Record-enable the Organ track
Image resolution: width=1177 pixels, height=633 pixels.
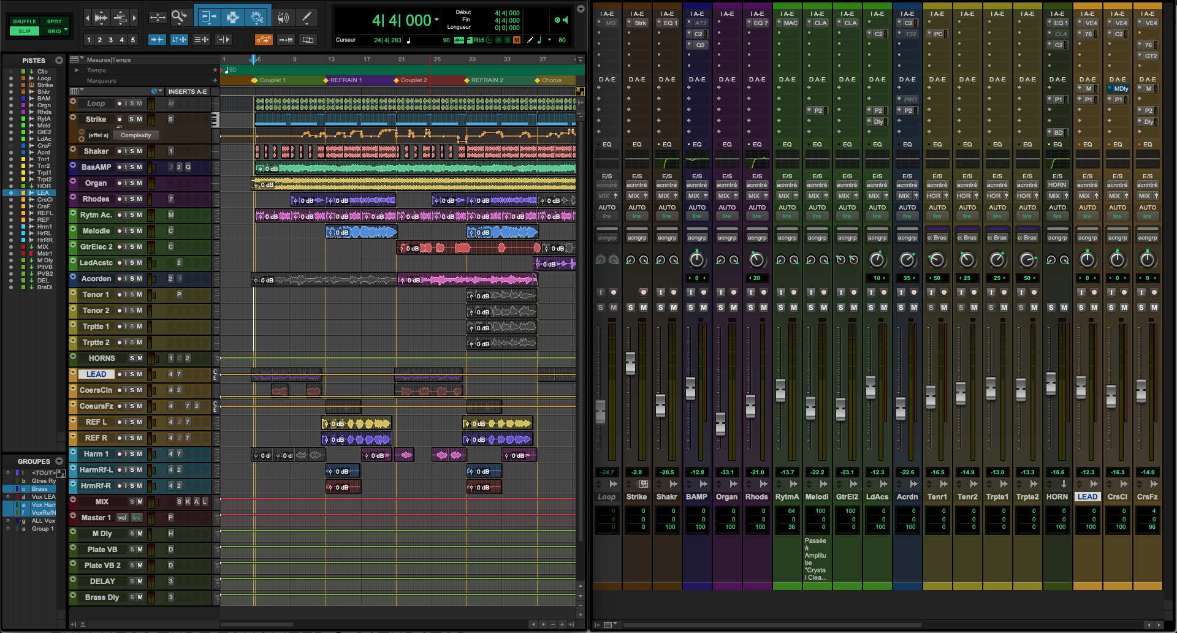pyautogui.click(x=119, y=183)
